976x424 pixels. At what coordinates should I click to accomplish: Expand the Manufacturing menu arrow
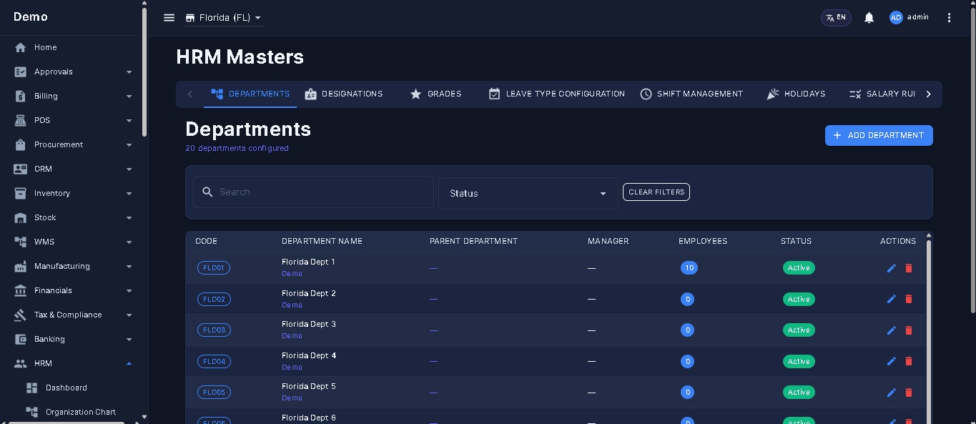pos(129,267)
